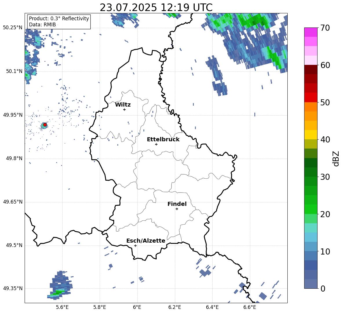Viewport: 343px width, 313px height.
Task: Click the colorbar tick label 30
Action: tap(325, 177)
